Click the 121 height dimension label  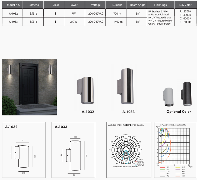click(34, 156)
